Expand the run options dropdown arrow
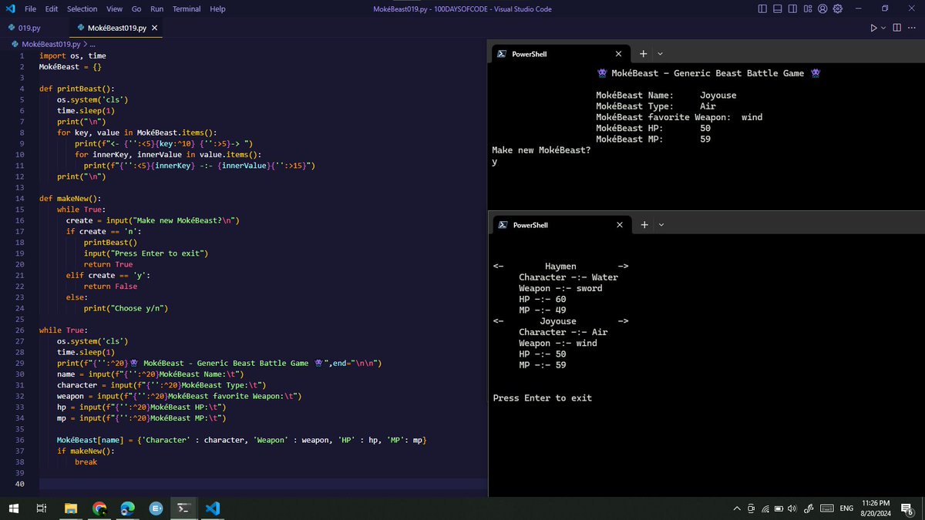The height and width of the screenshot is (520, 925). click(x=883, y=28)
